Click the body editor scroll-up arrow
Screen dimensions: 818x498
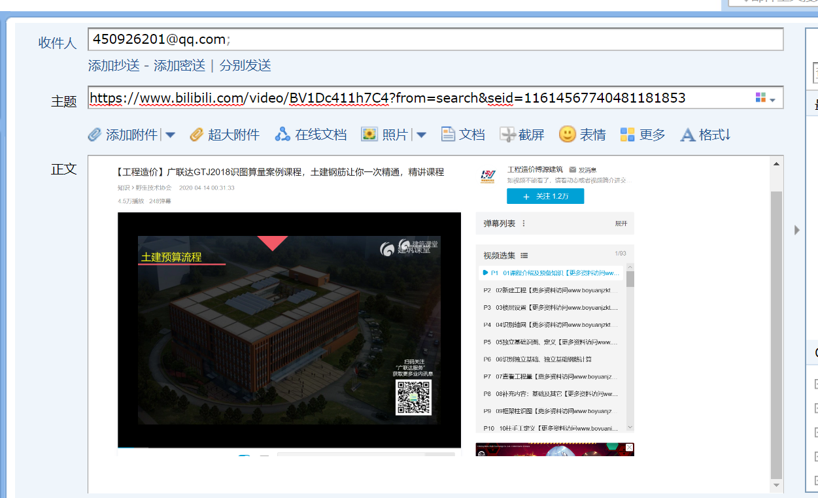(776, 163)
